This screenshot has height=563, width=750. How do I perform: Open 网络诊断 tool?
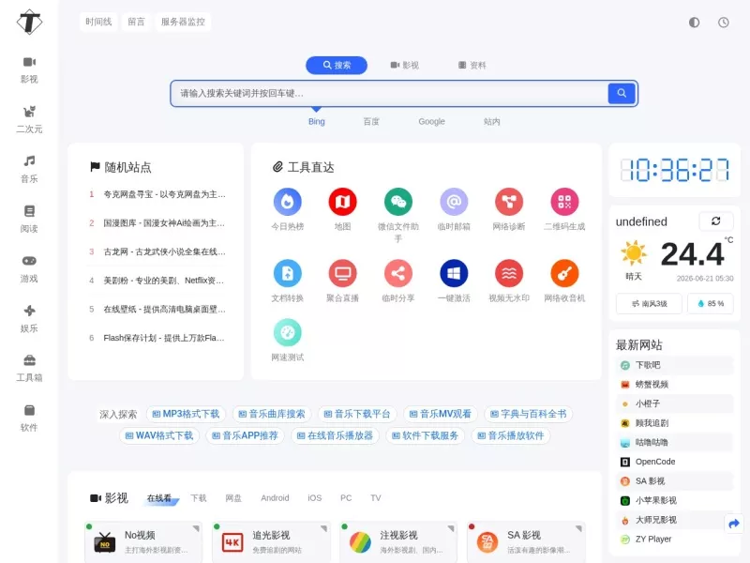509,209
